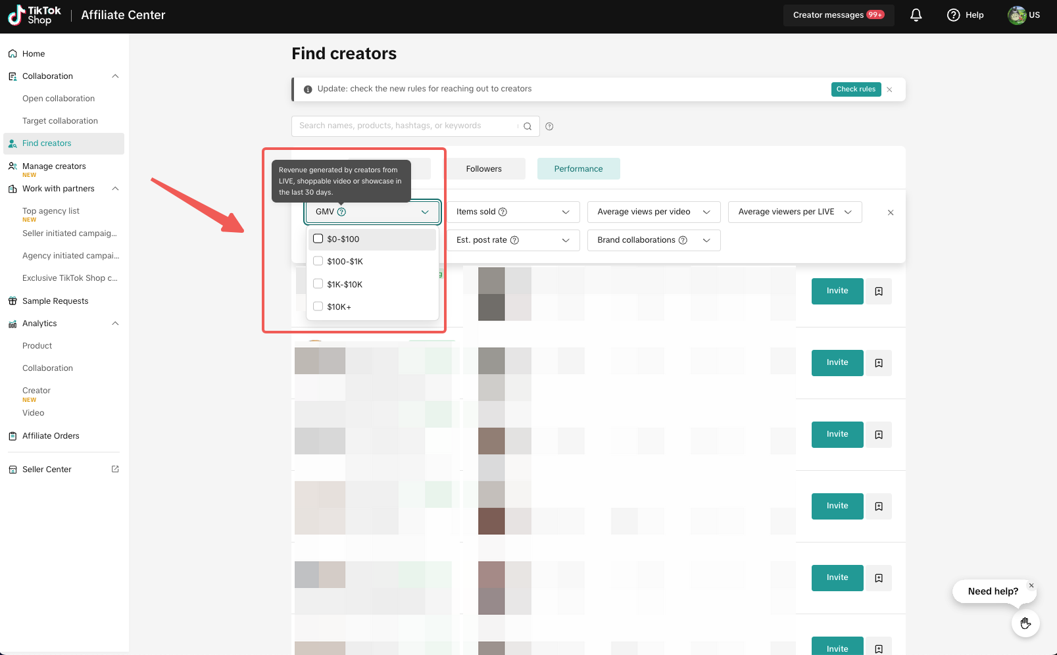
Task: Click the Help question mark icon
Action: click(953, 15)
